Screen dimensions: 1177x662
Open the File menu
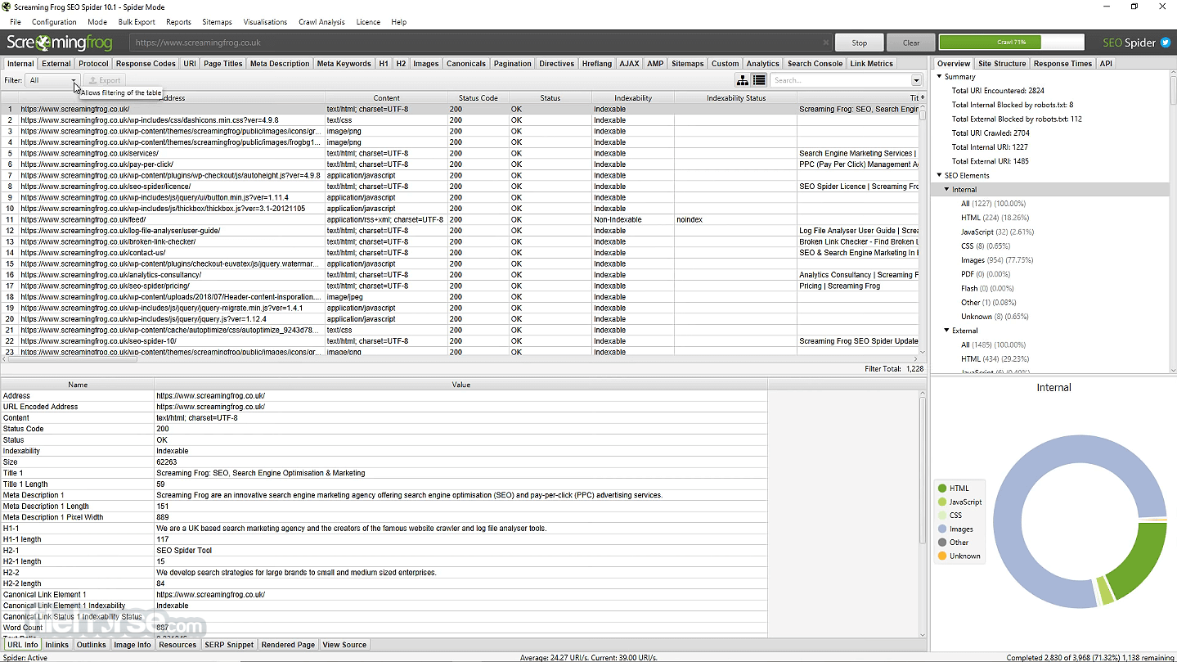tap(16, 22)
